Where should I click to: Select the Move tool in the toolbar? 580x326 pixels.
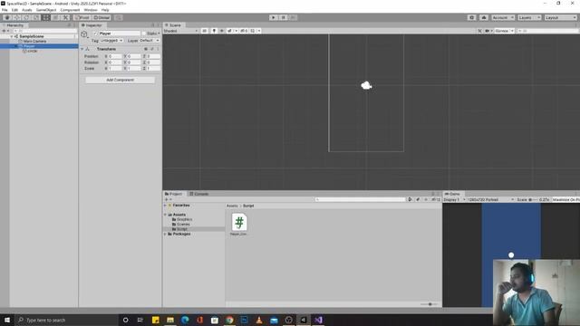click(16, 17)
